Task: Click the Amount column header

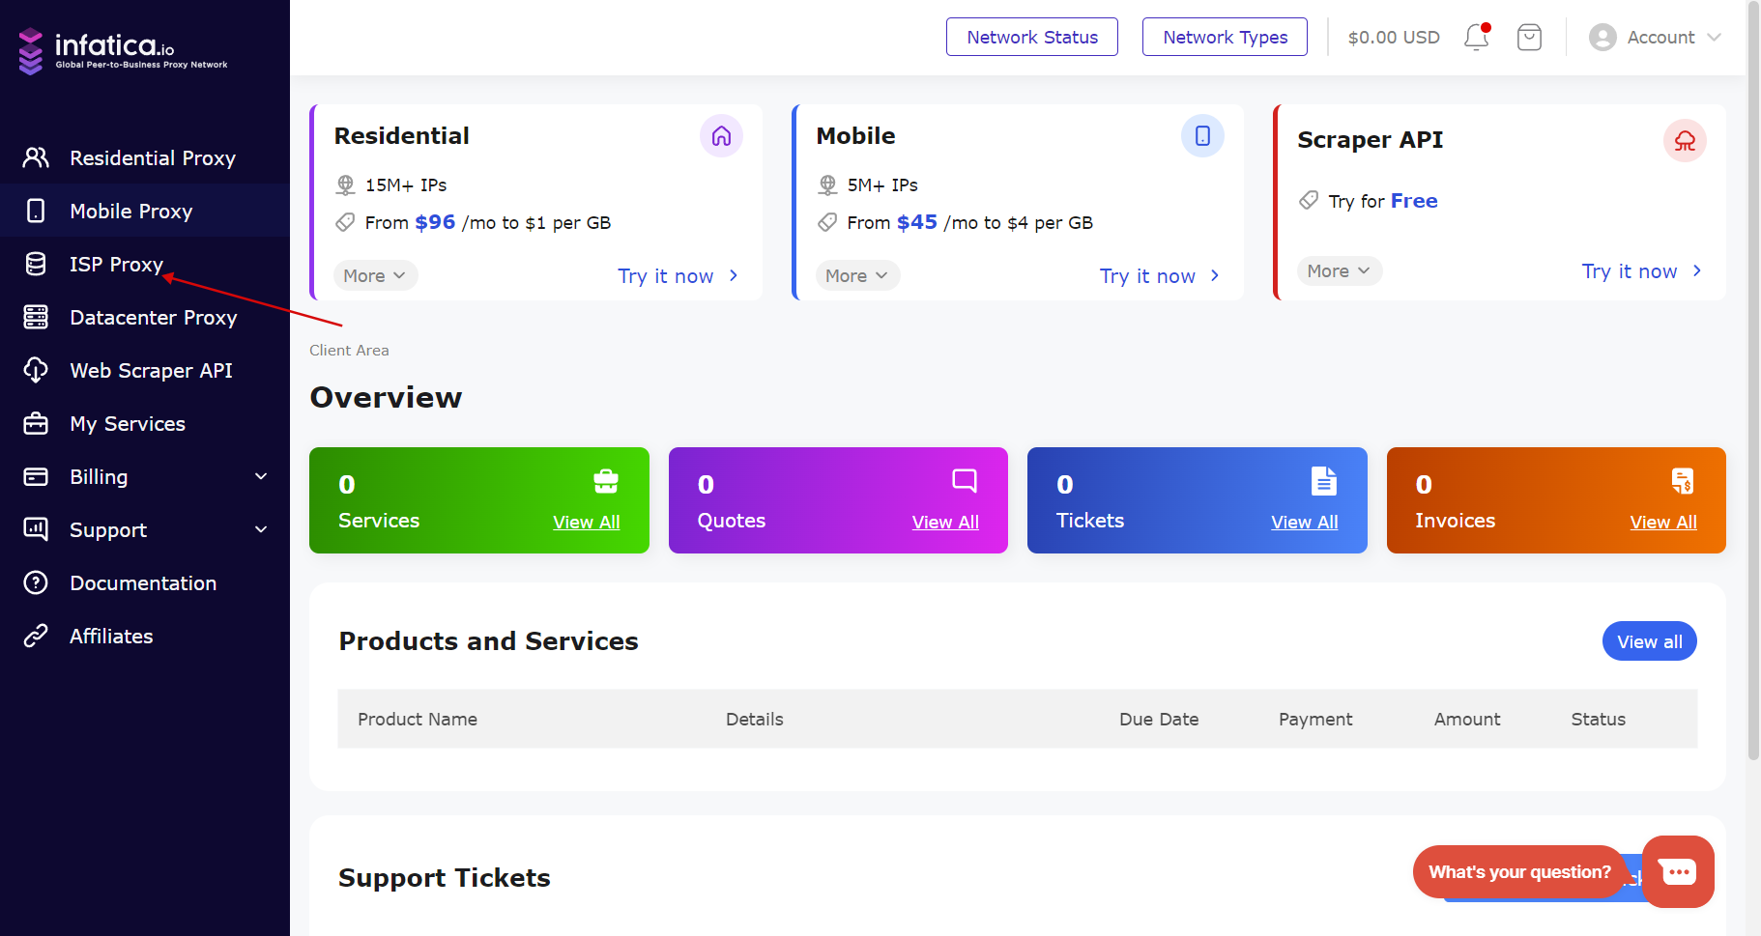Action: 1467,719
